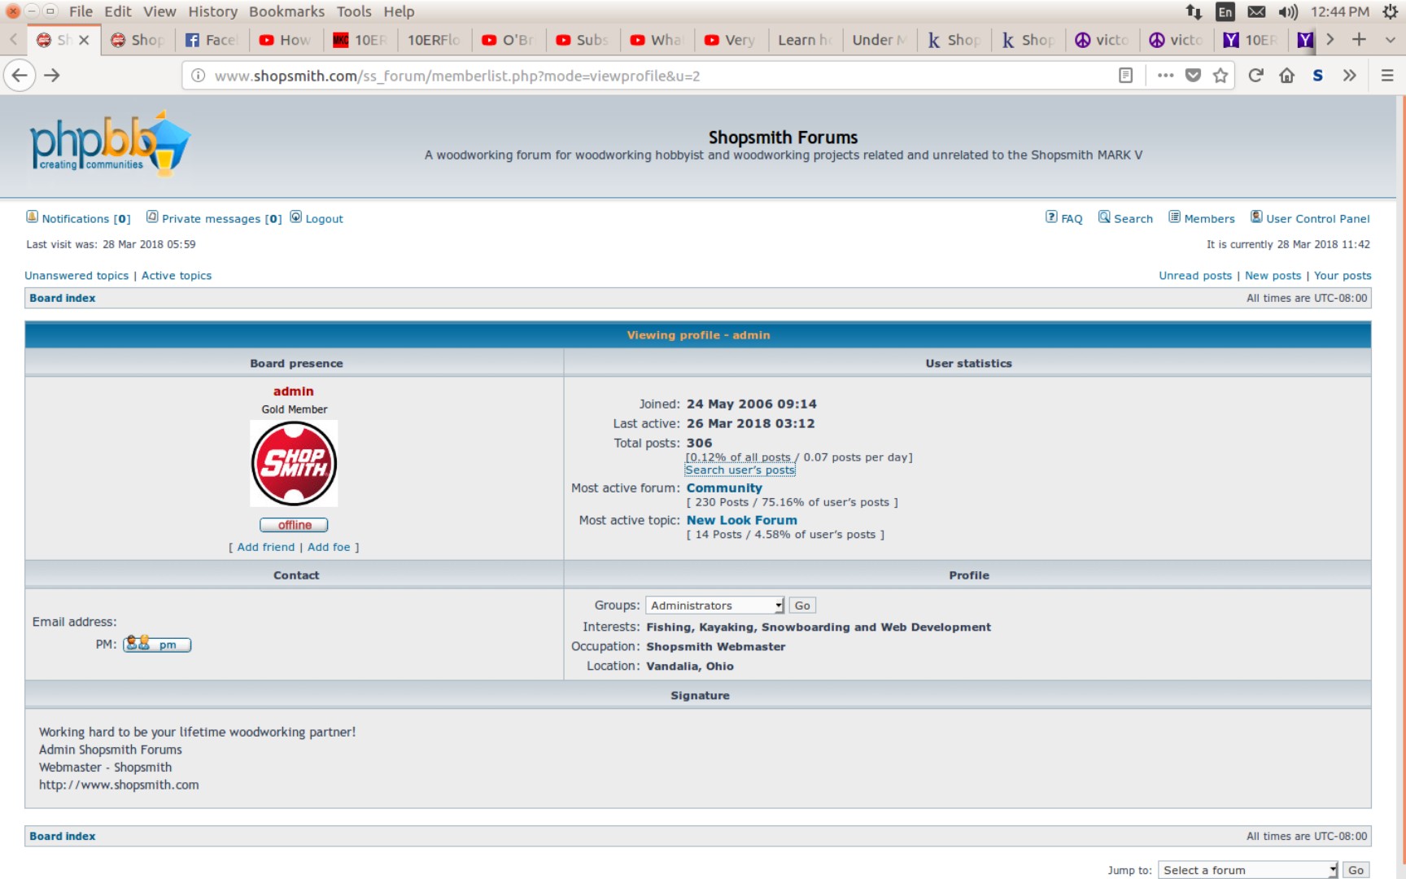
Task: Switch to the Learn h tab
Action: [805, 40]
